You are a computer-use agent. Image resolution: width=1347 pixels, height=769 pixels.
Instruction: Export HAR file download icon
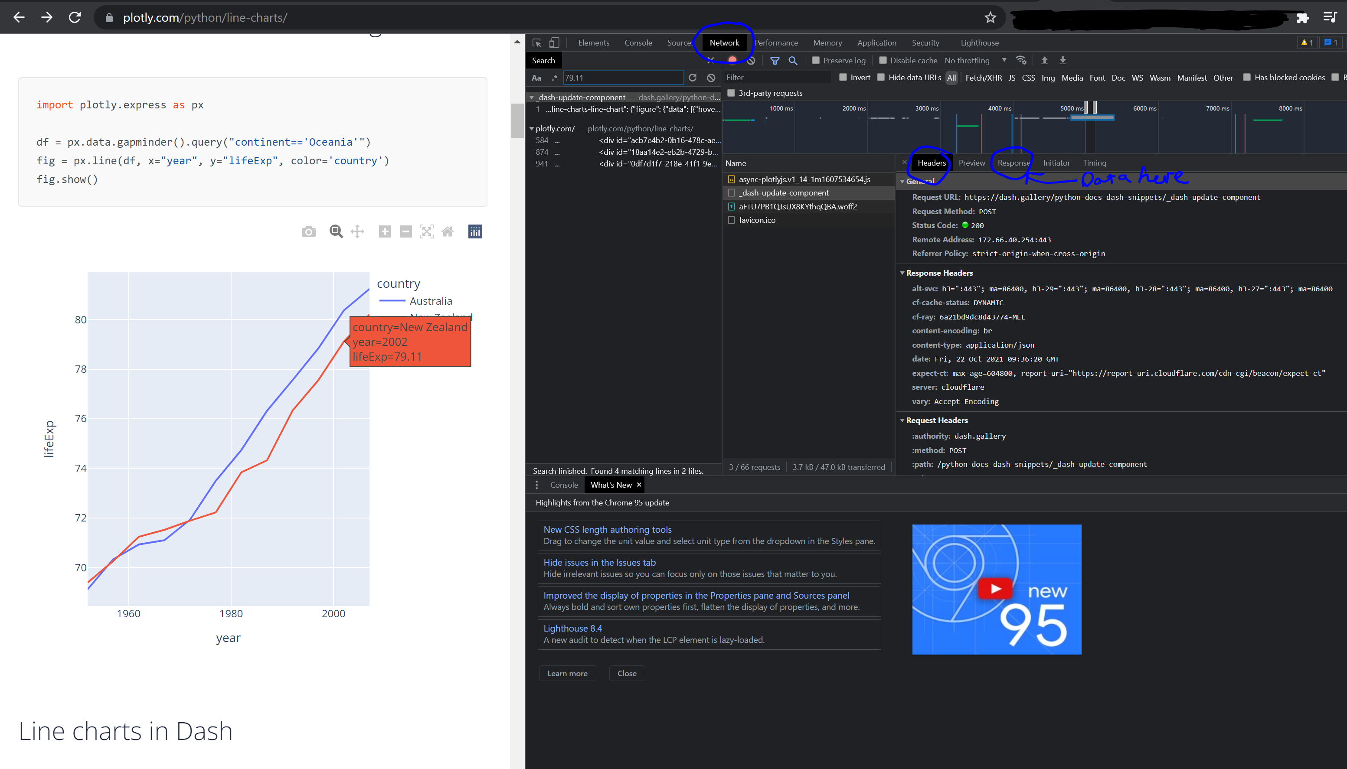tap(1063, 60)
